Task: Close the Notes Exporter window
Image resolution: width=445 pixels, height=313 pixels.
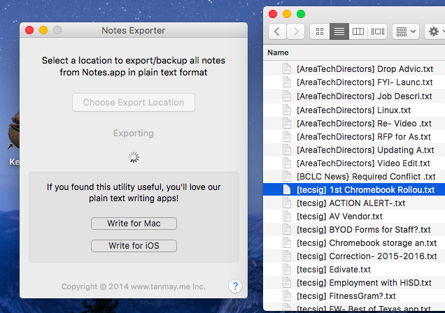Action: [x=29, y=30]
